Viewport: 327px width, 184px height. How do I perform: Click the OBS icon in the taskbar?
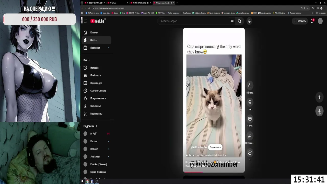[97, 181]
